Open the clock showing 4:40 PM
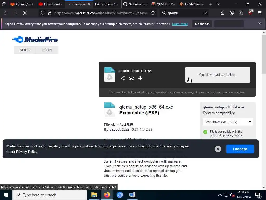This screenshot has width=266, height=200. pyautogui.click(x=244, y=195)
